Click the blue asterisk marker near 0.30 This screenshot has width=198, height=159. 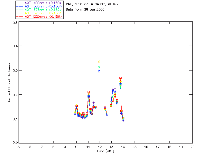(99, 70)
